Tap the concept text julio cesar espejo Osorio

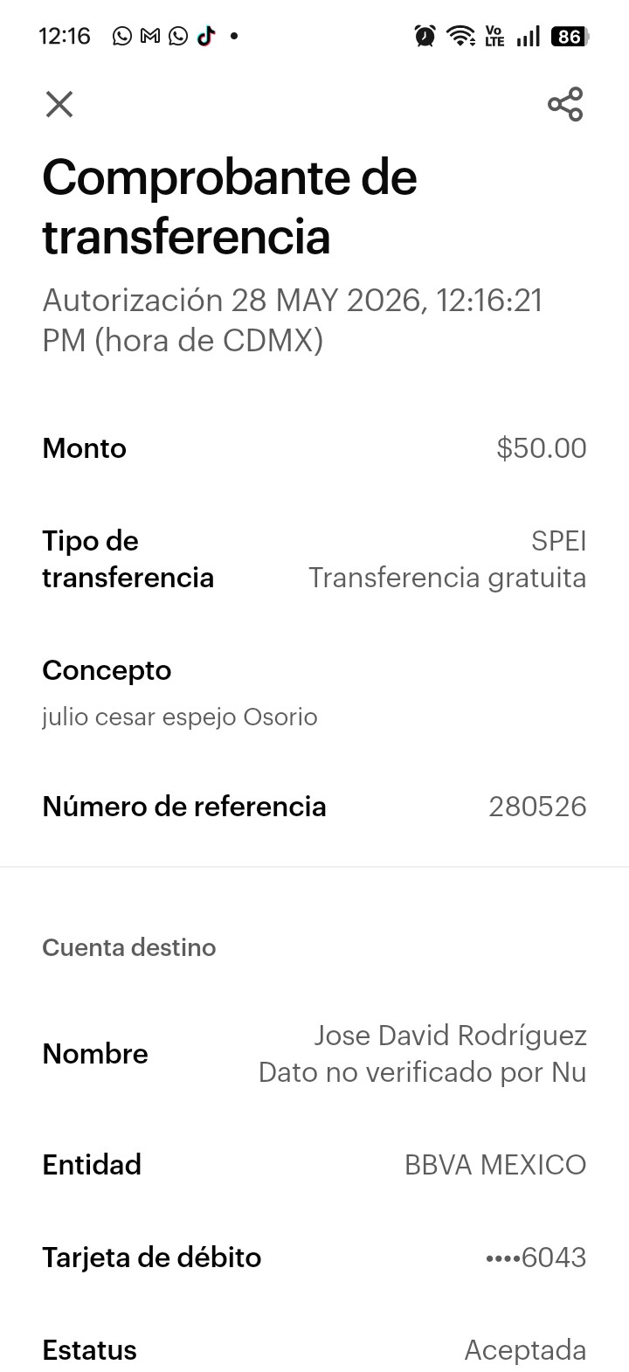(x=180, y=717)
